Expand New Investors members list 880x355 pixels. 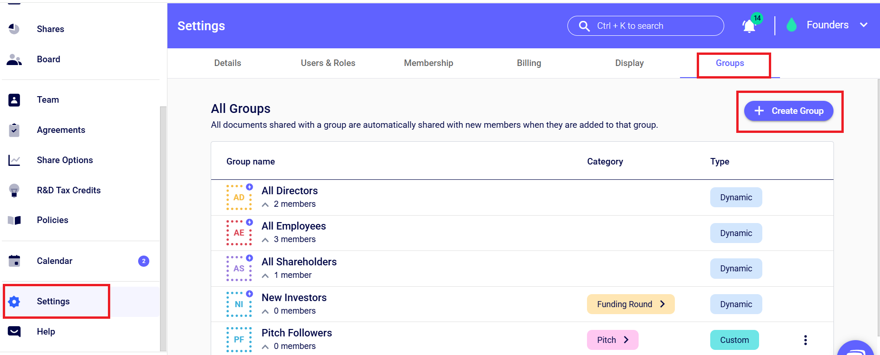265,311
